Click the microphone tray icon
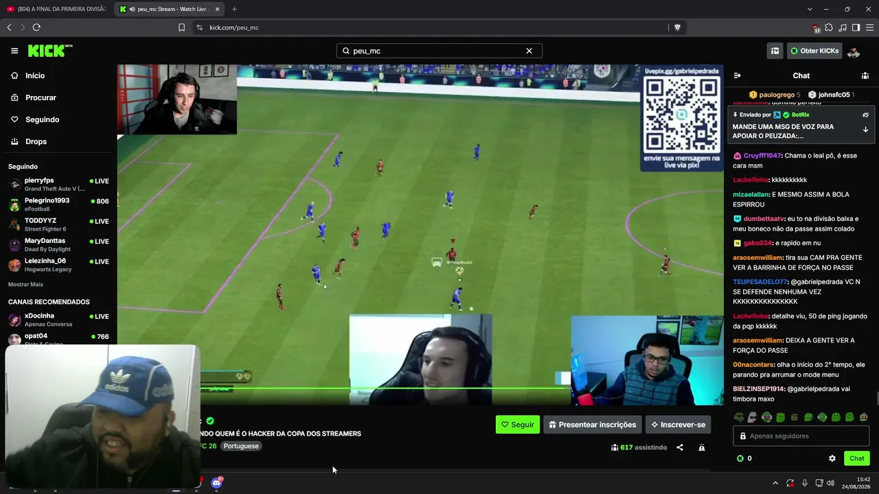The height and width of the screenshot is (494, 879). [x=805, y=483]
